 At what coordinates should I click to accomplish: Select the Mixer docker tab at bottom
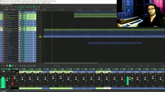3,91
